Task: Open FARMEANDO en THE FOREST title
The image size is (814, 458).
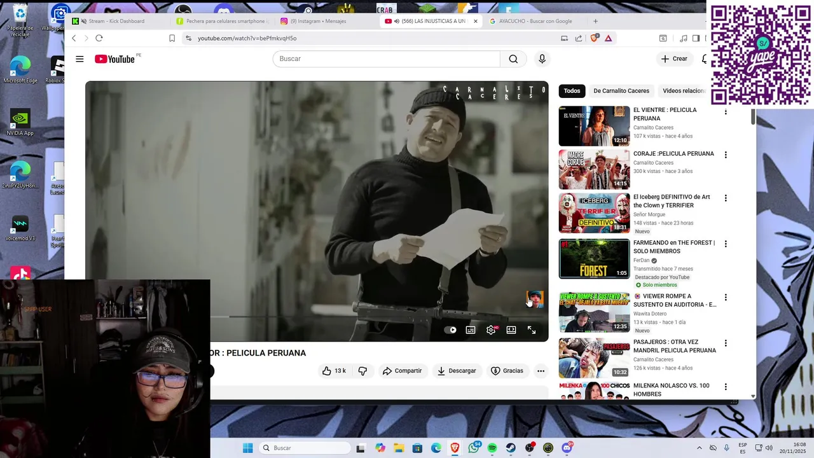Action: tap(674, 247)
